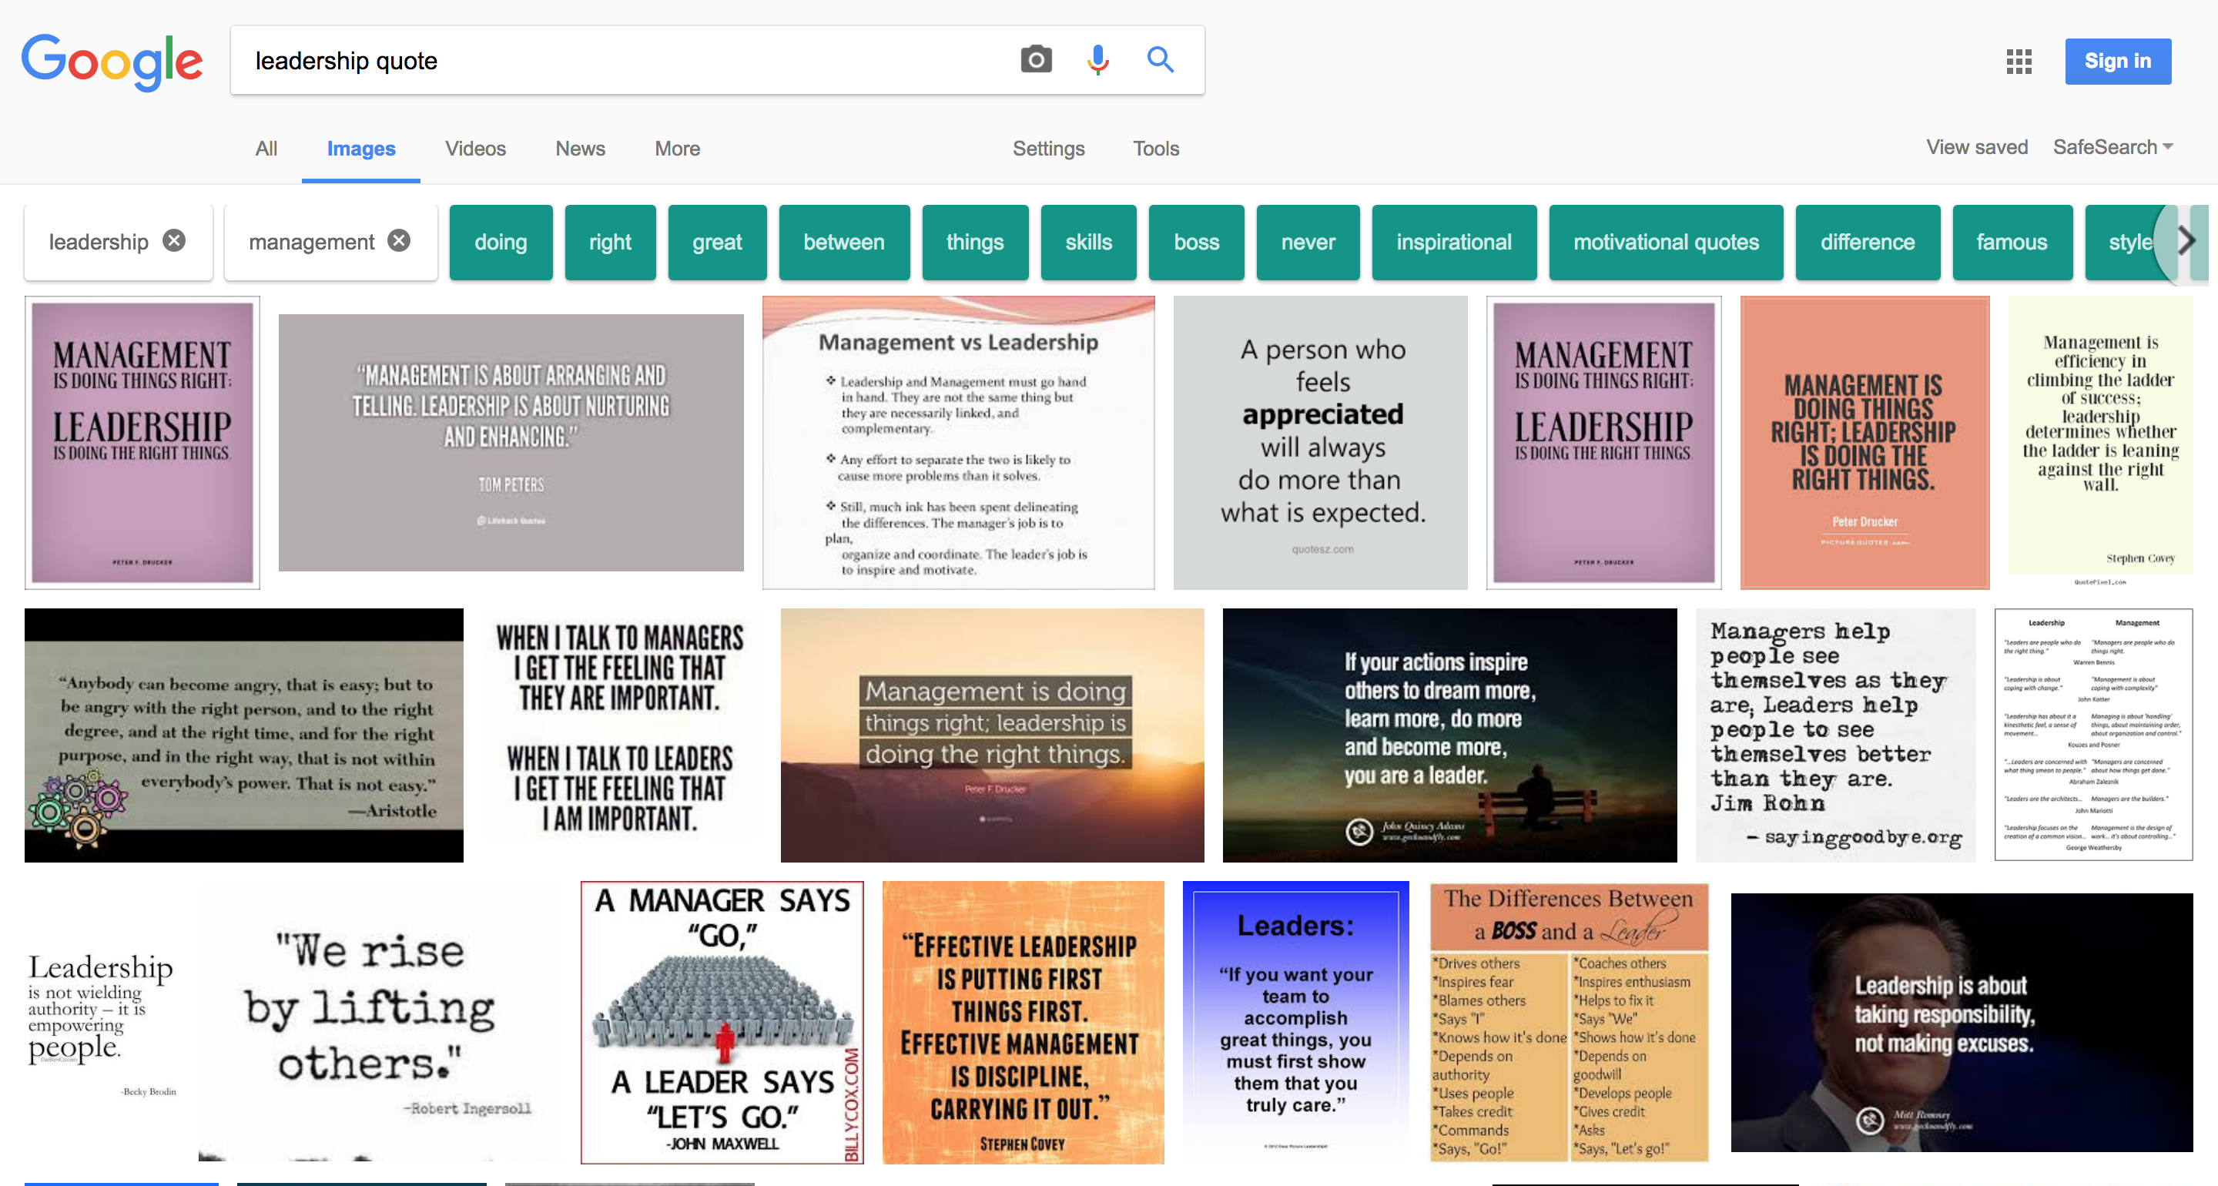The width and height of the screenshot is (2218, 1186).
Task: Click the Sign in button
Action: pos(2117,61)
